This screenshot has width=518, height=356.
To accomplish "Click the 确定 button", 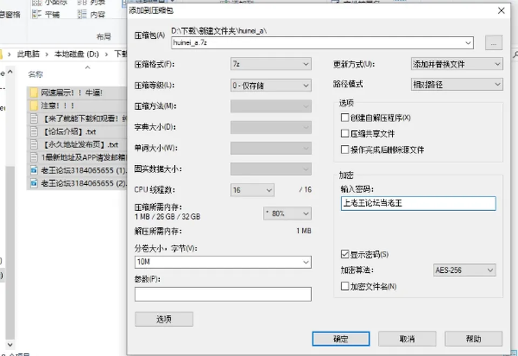I will [341, 339].
